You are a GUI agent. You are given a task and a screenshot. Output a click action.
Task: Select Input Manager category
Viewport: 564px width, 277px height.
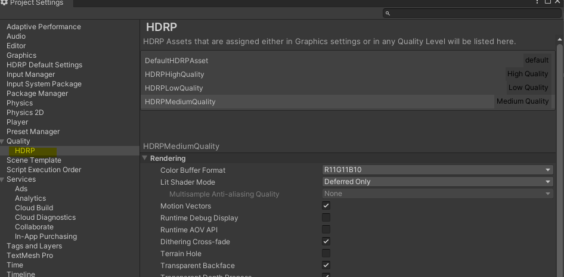click(x=30, y=74)
